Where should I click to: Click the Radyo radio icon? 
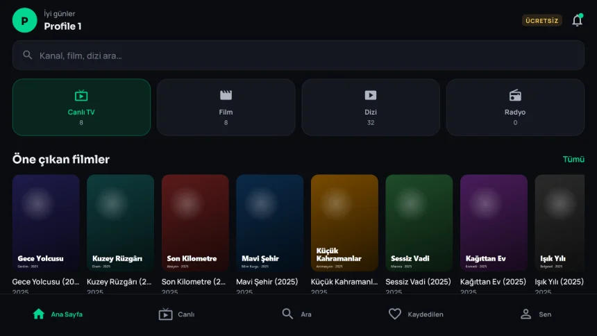tap(515, 95)
